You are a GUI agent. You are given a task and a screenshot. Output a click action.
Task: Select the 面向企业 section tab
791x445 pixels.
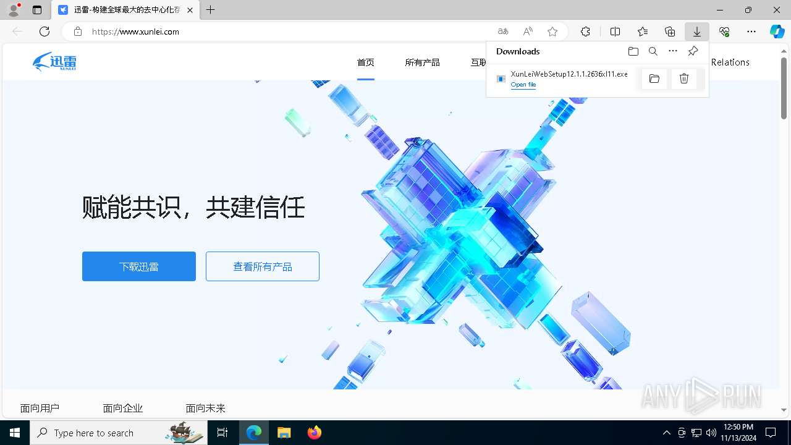pos(123,408)
